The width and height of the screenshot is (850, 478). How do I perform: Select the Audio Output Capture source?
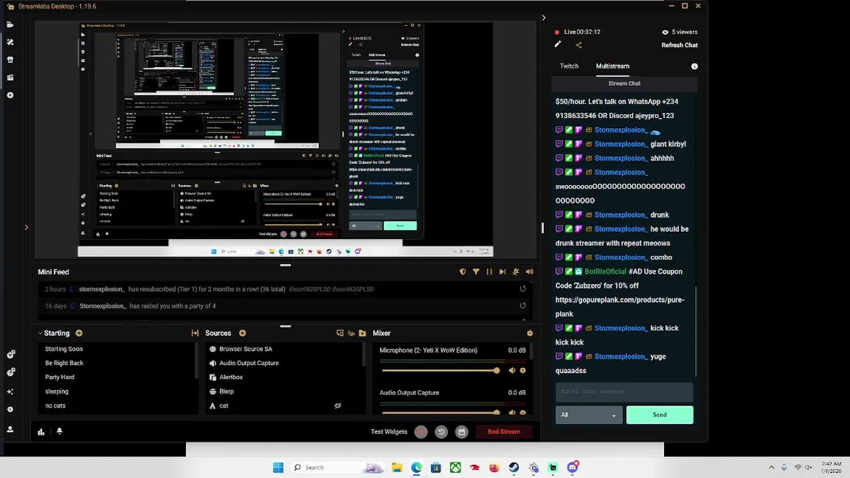click(249, 363)
